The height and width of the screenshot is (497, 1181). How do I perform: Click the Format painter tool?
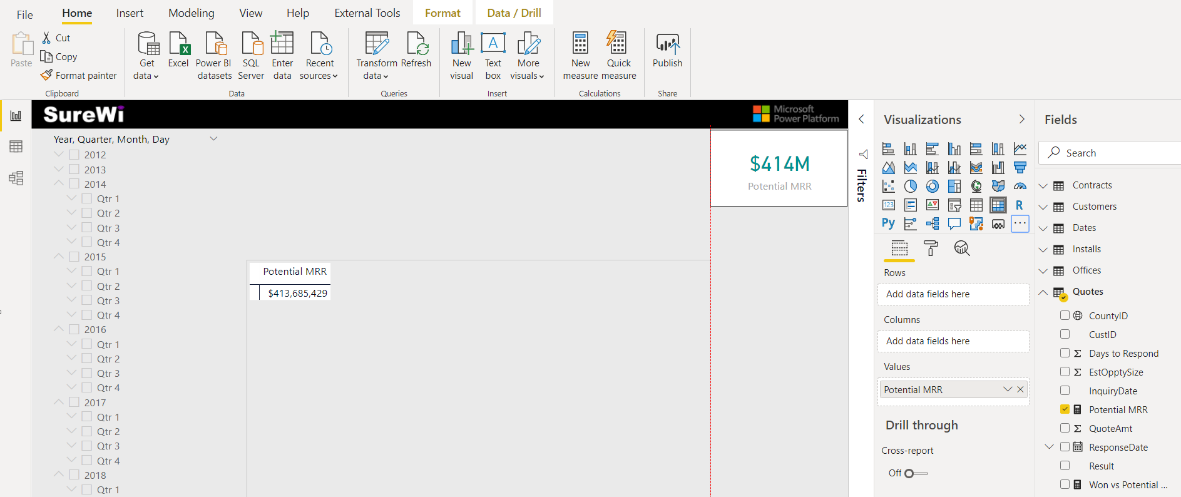[79, 75]
